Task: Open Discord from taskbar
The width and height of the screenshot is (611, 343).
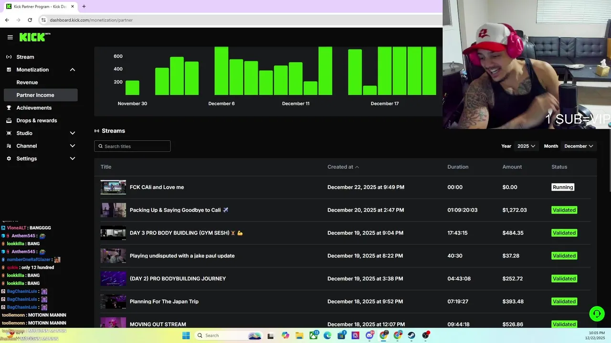Action: point(369,335)
